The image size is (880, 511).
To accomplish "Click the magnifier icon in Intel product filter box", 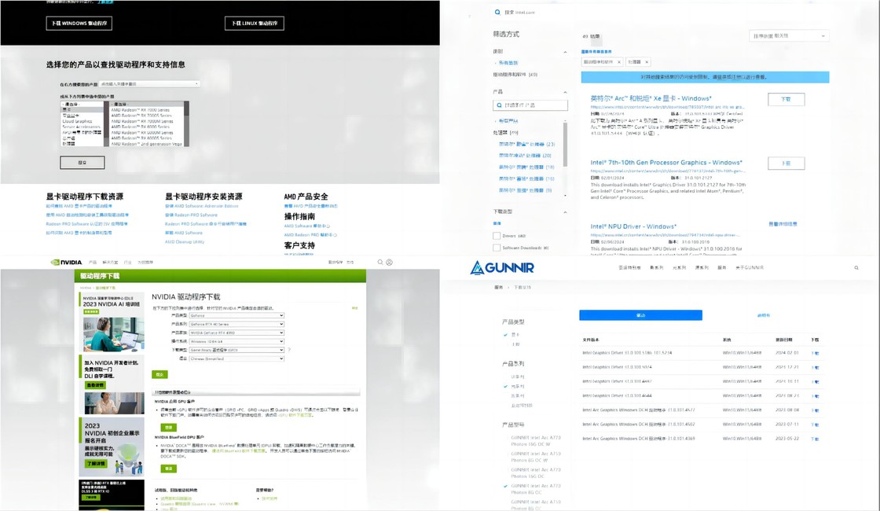I will coord(499,105).
